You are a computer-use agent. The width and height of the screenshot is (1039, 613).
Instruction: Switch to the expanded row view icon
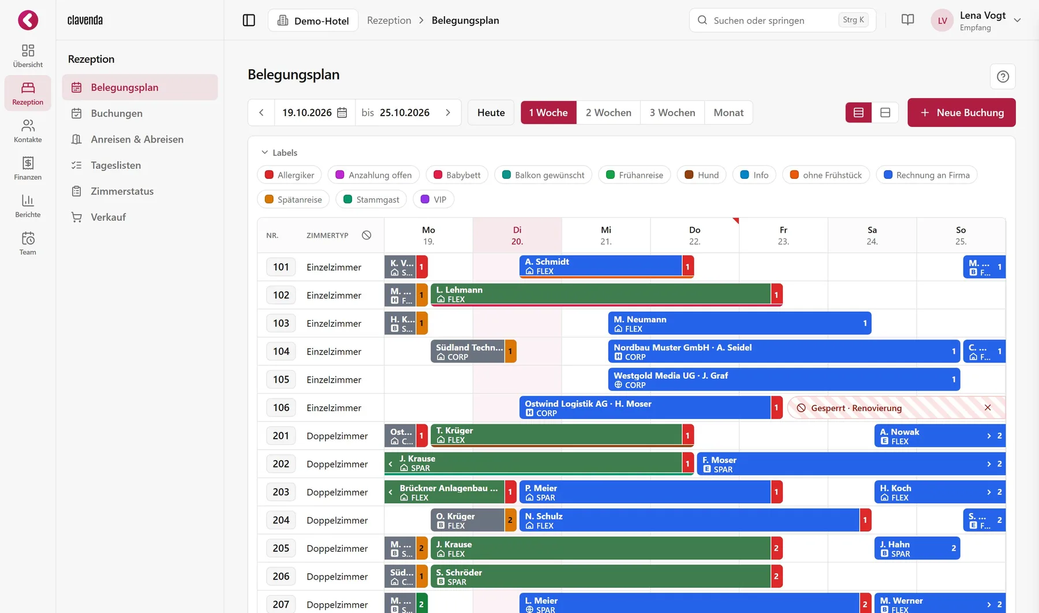coord(885,113)
